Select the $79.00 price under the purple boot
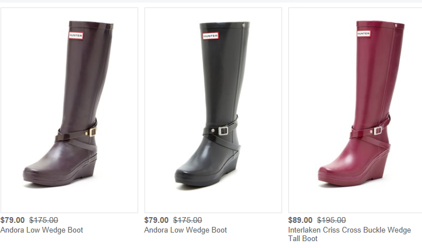422x248 pixels. (13, 220)
